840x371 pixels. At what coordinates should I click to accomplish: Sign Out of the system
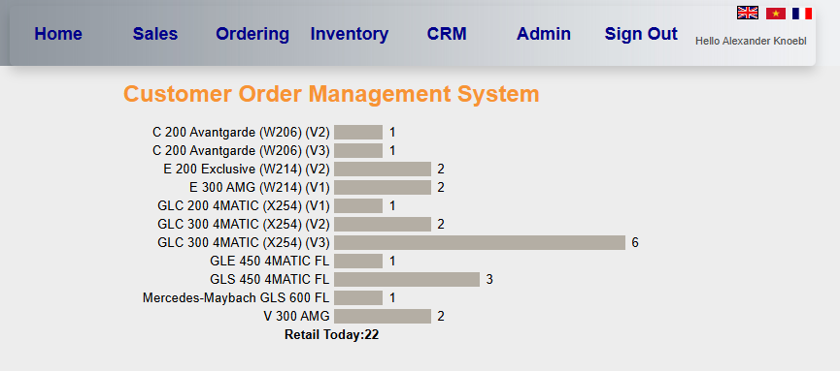[x=641, y=34]
